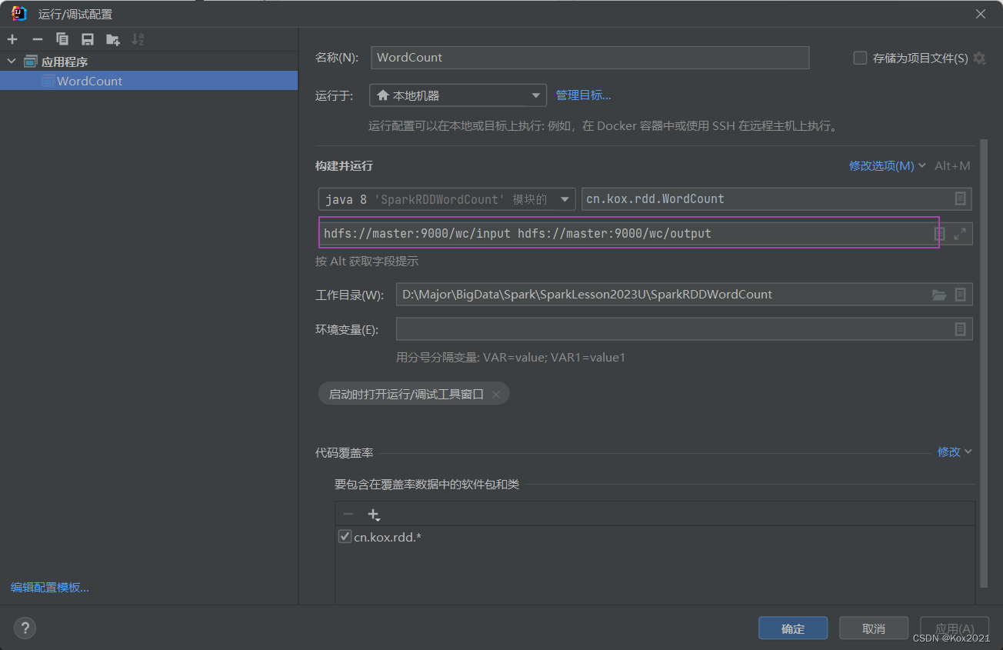The height and width of the screenshot is (650, 1003).
Task: Click the manage targets link
Action: click(584, 95)
